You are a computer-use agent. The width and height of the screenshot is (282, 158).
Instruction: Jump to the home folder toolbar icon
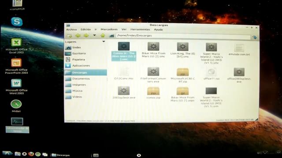click(x=111, y=36)
